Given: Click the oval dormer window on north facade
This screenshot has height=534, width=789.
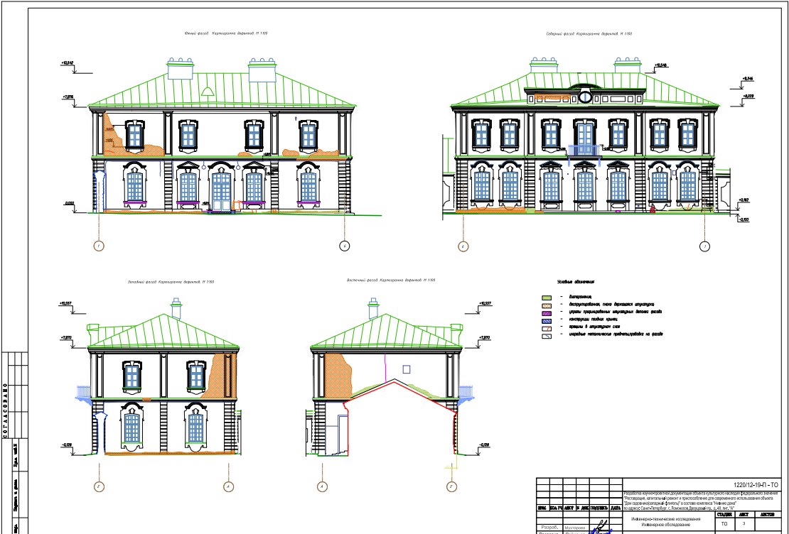Looking at the screenshot, I should tap(585, 97).
